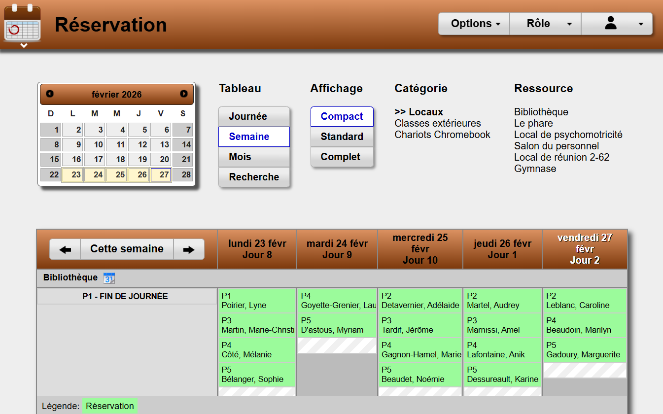The image size is (663, 414).
Task: Choose Chariots Chromebook category
Action: pos(442,135)
